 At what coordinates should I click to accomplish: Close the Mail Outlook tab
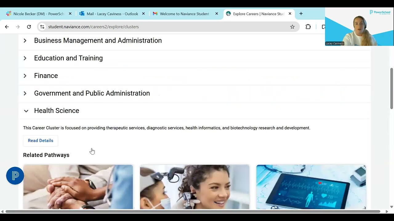click(x=143, y=14)
